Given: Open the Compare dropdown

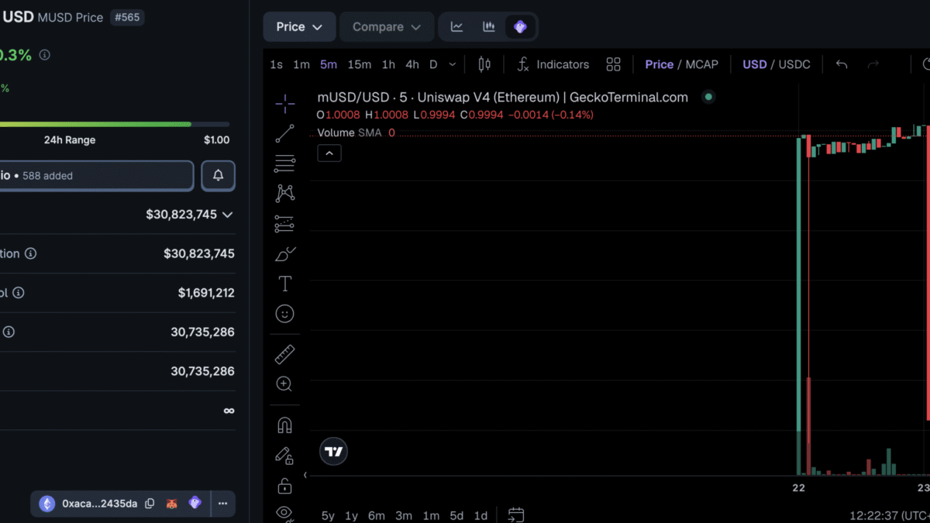Looking at the screenshot, I should pyautogui.click(x=387, y=26).
